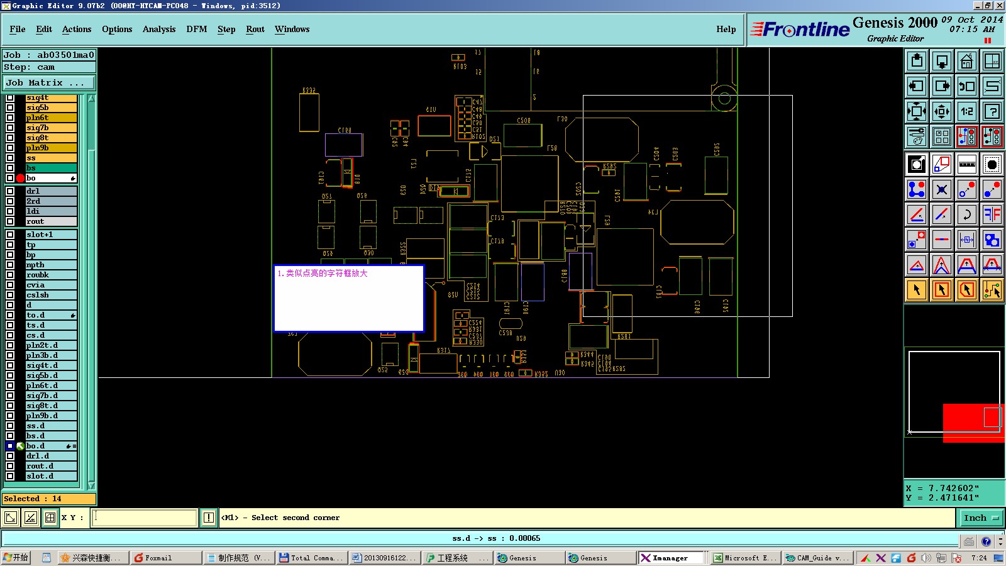Click the Microsoft Excel taskbar button

746,558
